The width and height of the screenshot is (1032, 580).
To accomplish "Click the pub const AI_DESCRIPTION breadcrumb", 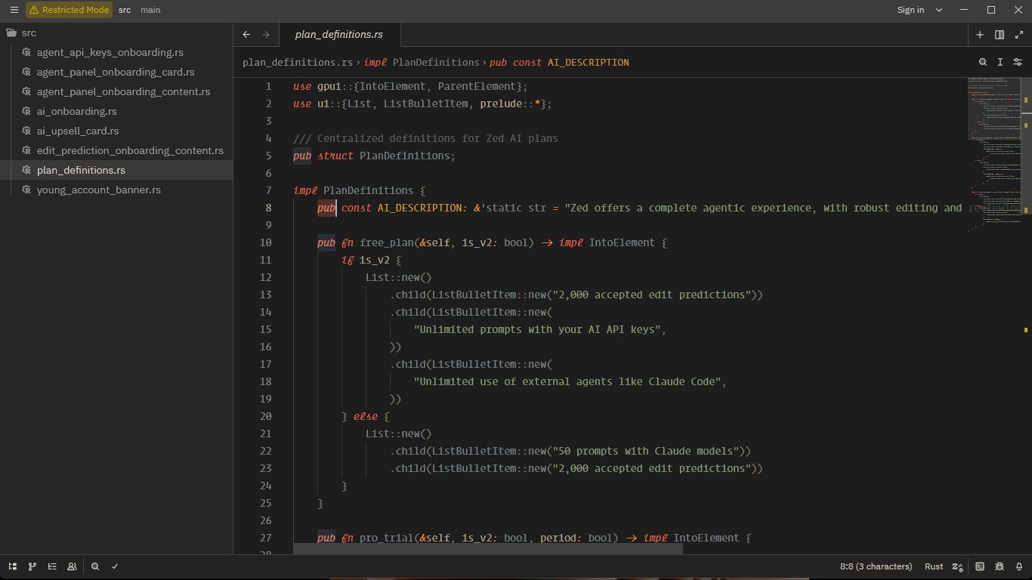I will [559, 63].
